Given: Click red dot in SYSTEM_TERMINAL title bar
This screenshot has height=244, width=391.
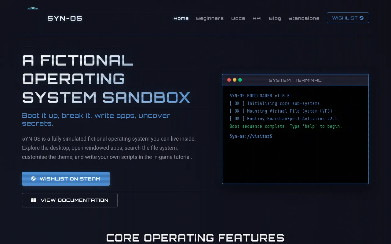Looking at the screenshot, I should click(229, 80).
